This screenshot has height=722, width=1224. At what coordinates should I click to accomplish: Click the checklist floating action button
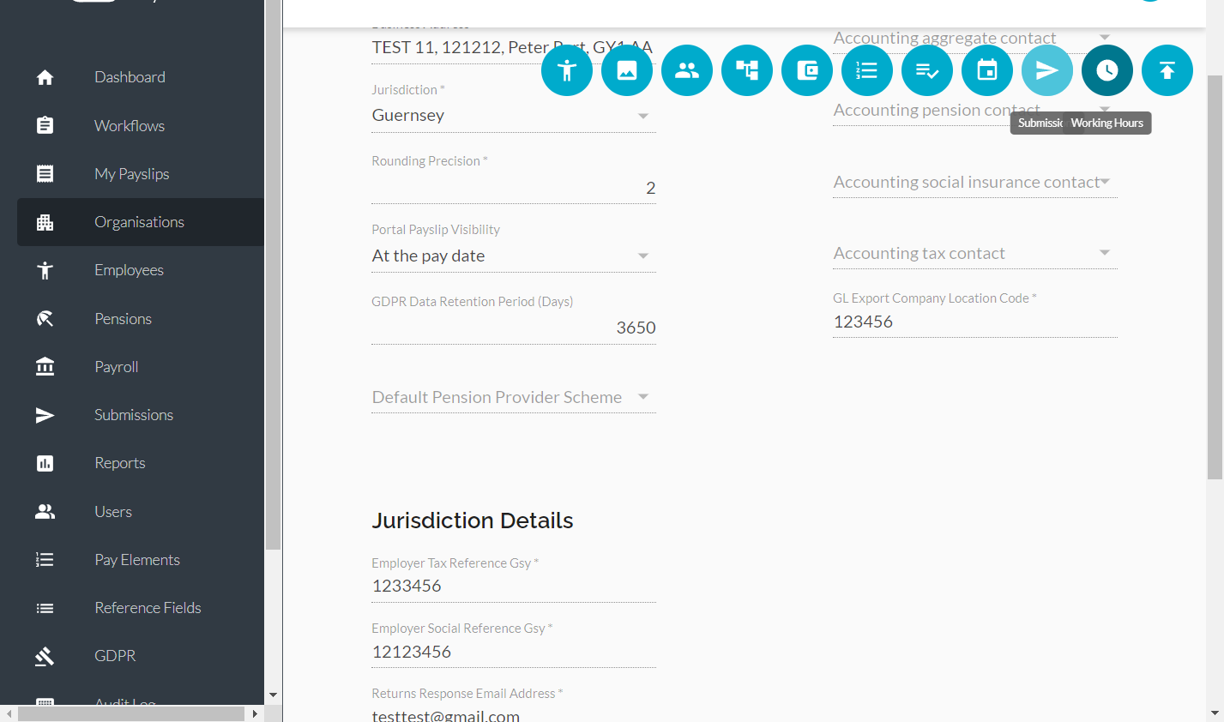927,70
